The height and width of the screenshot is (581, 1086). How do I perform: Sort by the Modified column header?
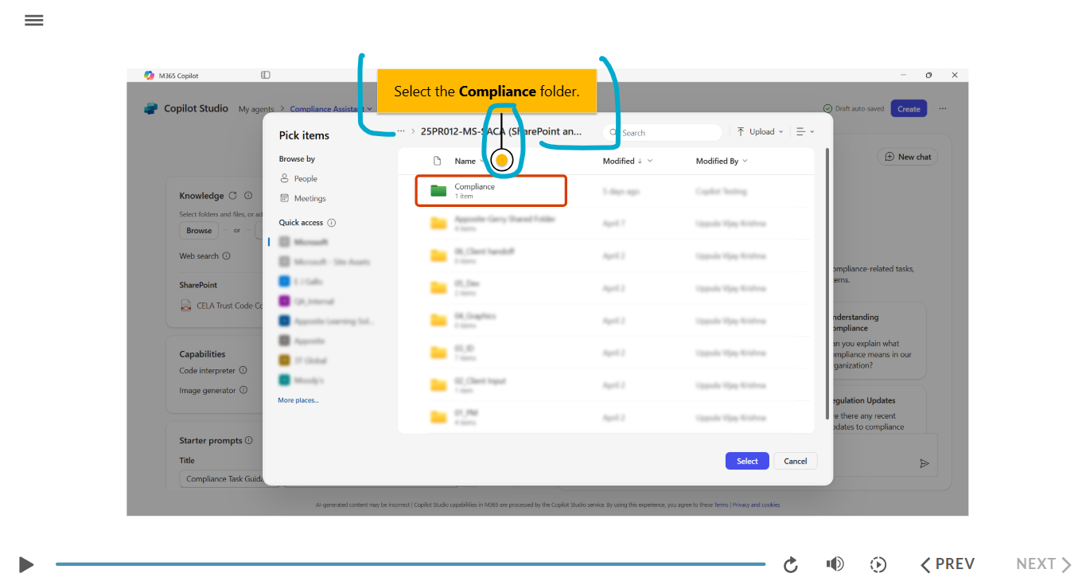[x=618, y=162]
